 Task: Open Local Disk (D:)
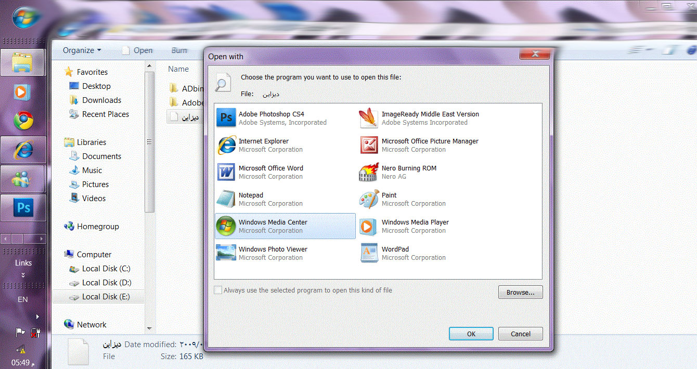click(x=100, y=283)
